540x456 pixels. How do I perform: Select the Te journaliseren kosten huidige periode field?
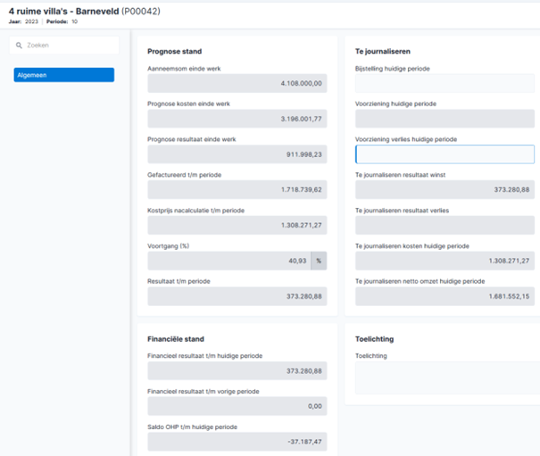click(444, 261)
